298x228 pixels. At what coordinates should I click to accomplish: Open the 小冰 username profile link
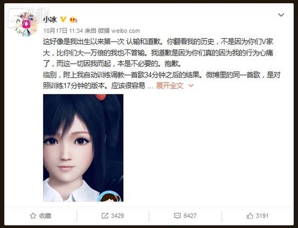coord(50,19)
